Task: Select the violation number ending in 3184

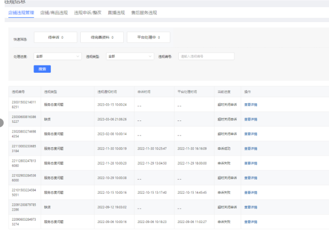Action: point(24,149)
